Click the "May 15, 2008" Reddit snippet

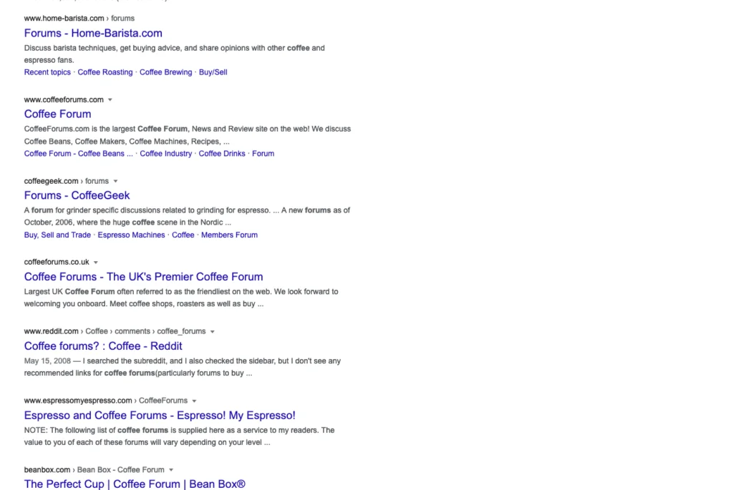coord(183,367)
